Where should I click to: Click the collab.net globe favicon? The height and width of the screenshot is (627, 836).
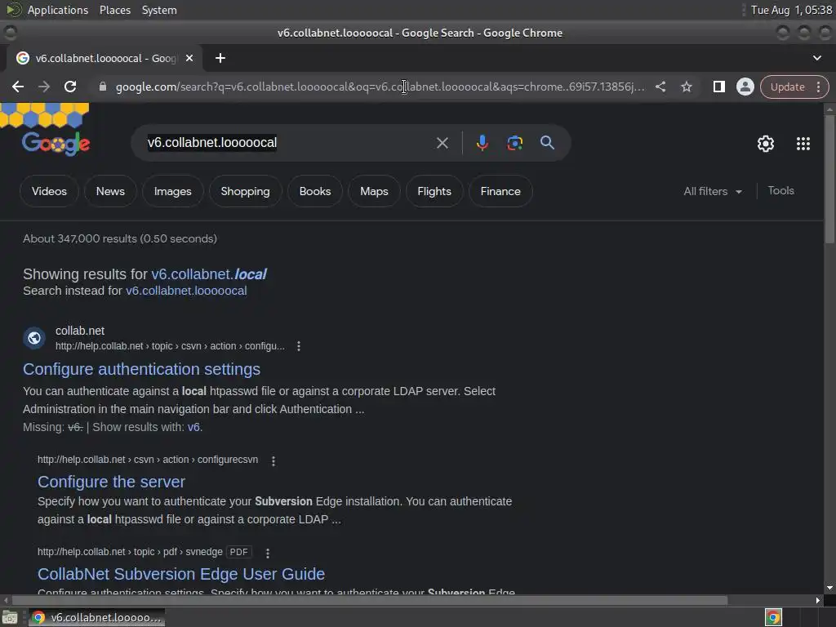point(34,337)
